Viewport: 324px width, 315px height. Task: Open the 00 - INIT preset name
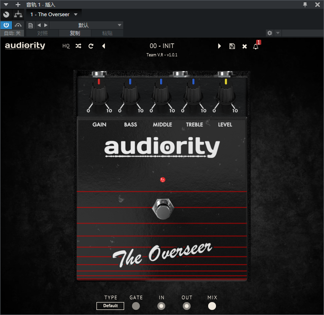click(x=162, y=46)
